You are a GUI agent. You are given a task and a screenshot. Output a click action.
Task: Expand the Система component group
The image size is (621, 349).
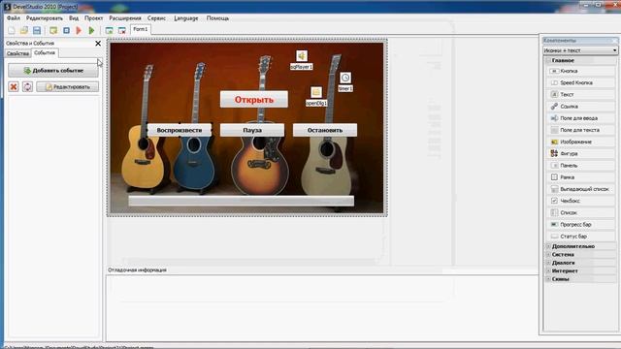click(548, 254)
